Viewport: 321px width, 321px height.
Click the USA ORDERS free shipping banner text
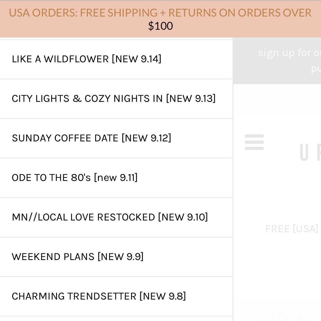pos(160,13)
